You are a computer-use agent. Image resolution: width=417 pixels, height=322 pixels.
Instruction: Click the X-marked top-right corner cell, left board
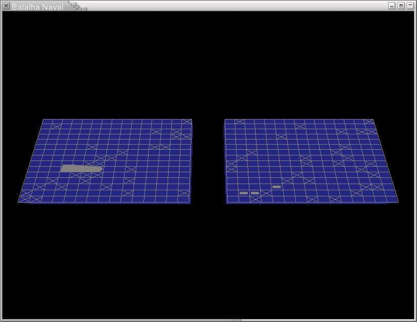(187, 121)
